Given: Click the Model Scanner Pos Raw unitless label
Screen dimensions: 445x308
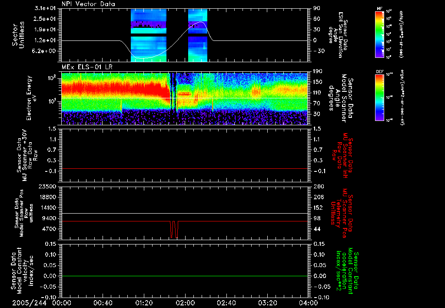Looking at the screenshot, I should tap(24, 213).
